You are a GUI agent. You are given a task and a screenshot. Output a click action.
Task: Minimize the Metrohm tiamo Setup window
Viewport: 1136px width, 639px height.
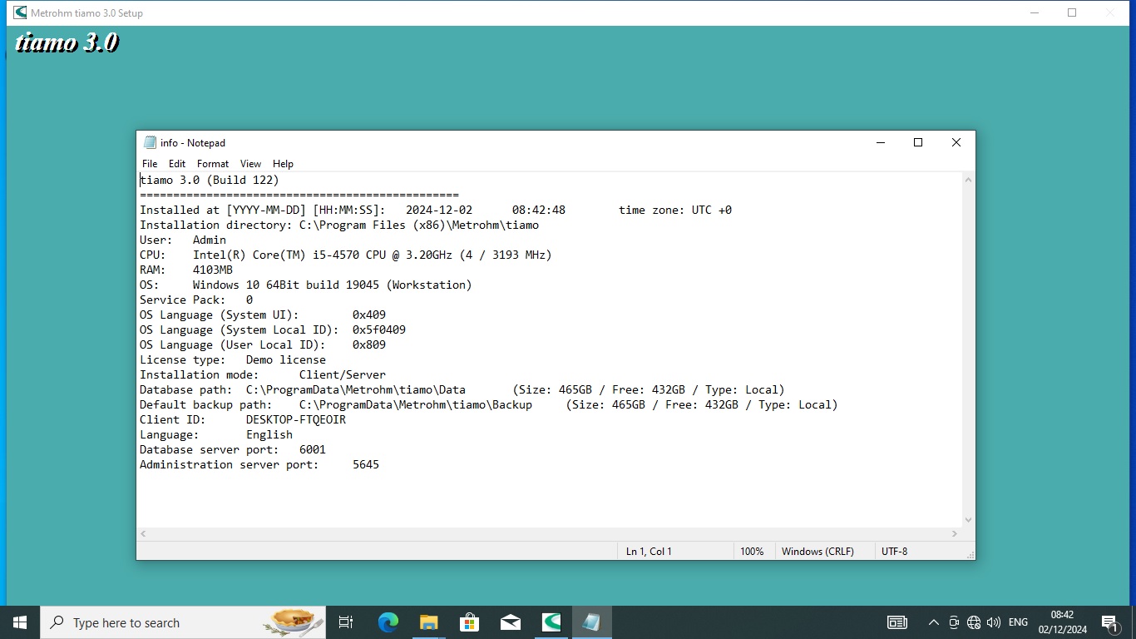pyautogui.click(x=1035, y=12)
